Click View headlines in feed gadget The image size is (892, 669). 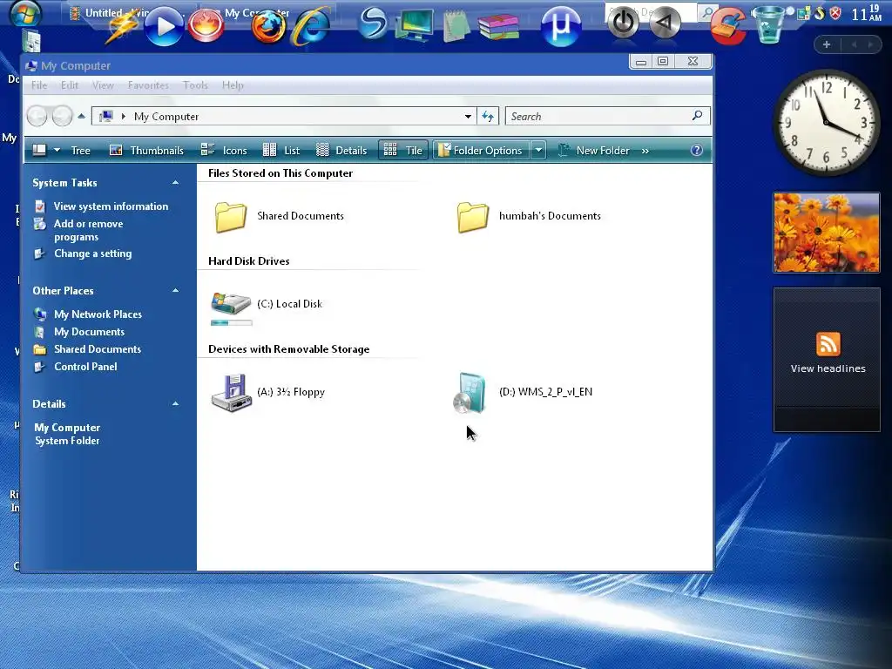click(x=828, y=368)
